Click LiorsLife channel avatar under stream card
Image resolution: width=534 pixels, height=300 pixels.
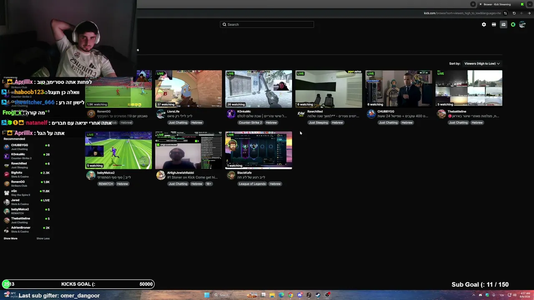coord(161,114)
